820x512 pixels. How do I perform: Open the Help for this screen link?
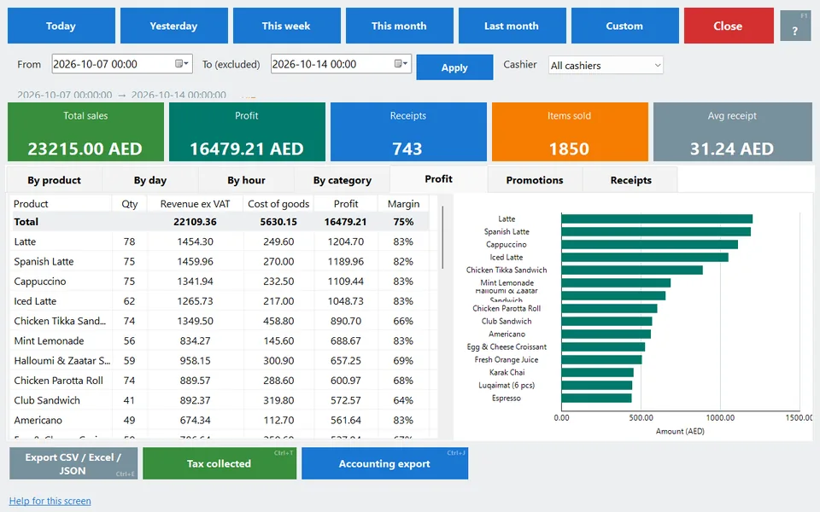pos(50,501)
